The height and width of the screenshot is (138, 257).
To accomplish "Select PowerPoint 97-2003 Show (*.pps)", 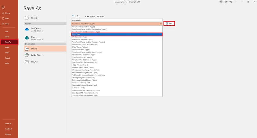I will click(117, 55).
